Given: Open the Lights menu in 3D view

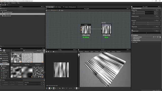Looking at the screenshot, I should coord(92,52).
